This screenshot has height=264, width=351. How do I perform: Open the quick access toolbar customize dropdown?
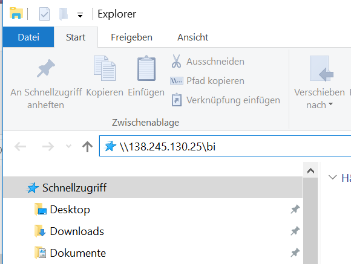[80, 15]
